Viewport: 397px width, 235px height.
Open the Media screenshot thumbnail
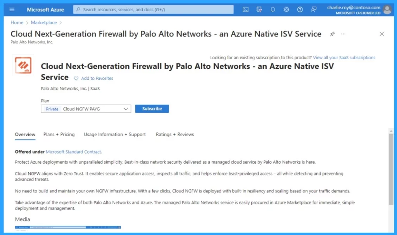point(68,228)
